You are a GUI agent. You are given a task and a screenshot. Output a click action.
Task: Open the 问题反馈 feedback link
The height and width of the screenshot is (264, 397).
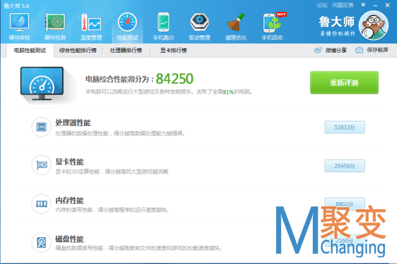point(343,5)
